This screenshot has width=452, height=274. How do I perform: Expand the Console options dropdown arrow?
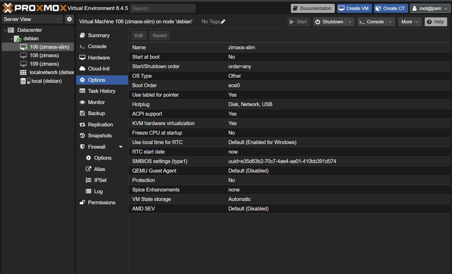point(390,22)
